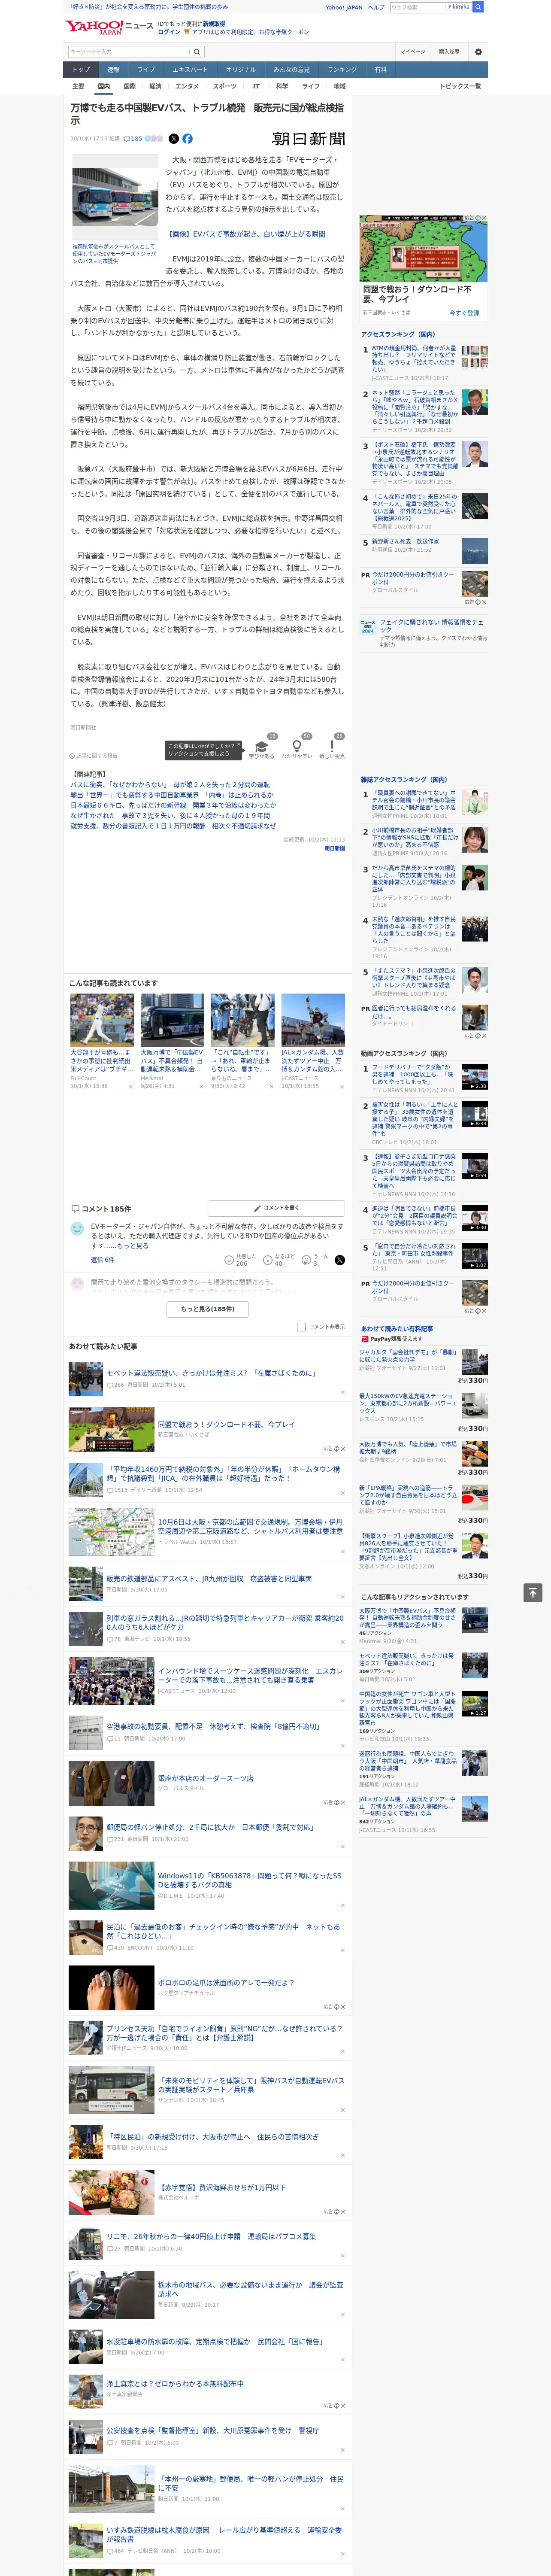Click the ヘルプ link at top

click(375, 7)
